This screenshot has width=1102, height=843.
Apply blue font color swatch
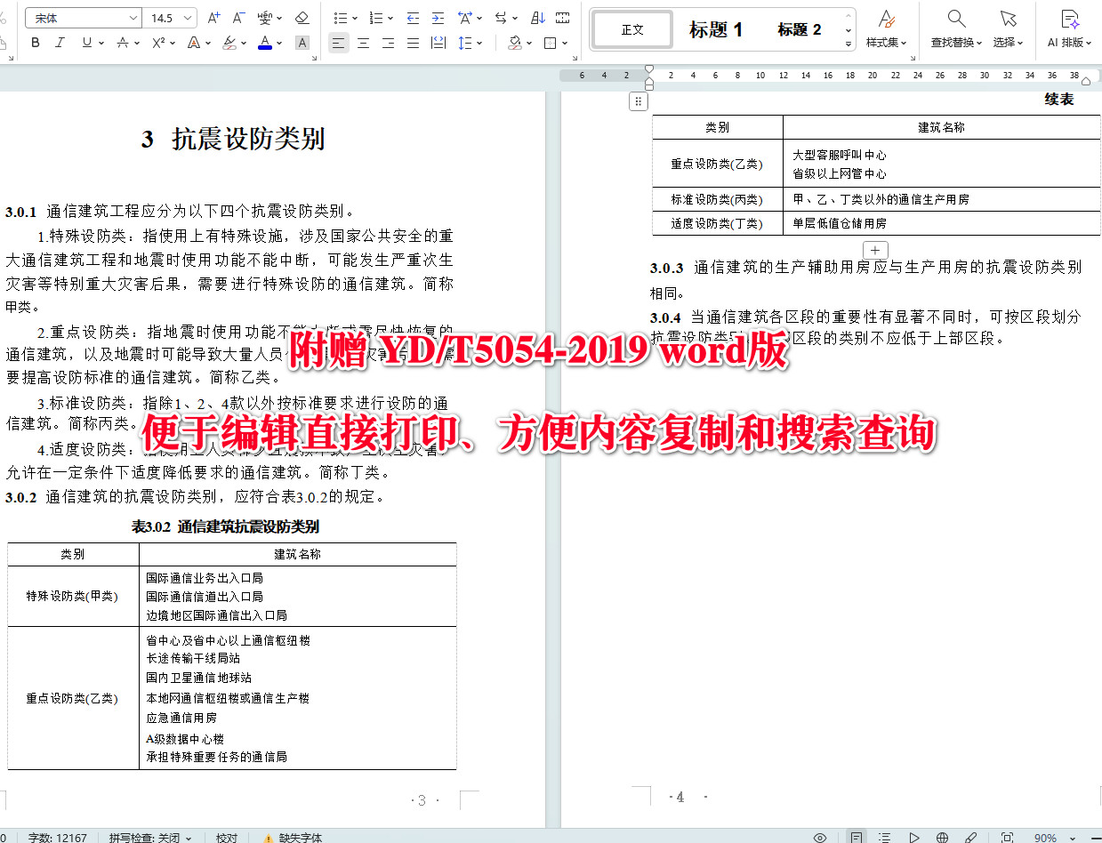pyautogui.click(x=265, y=43)
